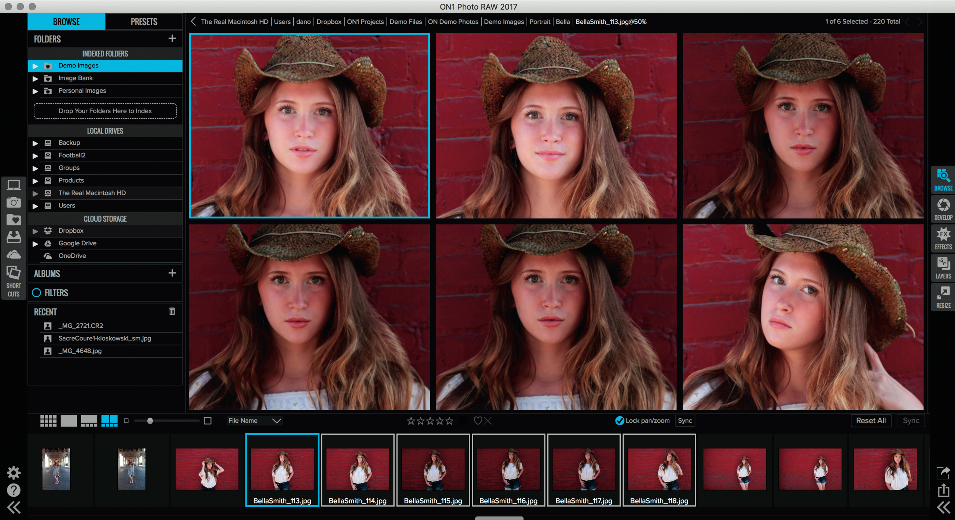Switch to grid thumbnail view icon
Screen dimensions: 955x520
pos(48,421)
